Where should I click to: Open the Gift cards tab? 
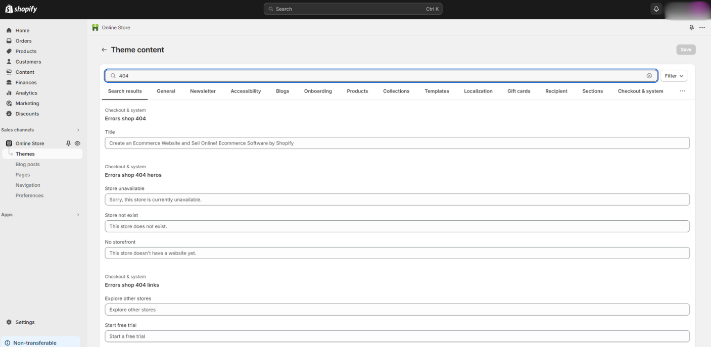click(x=518, y=91)
